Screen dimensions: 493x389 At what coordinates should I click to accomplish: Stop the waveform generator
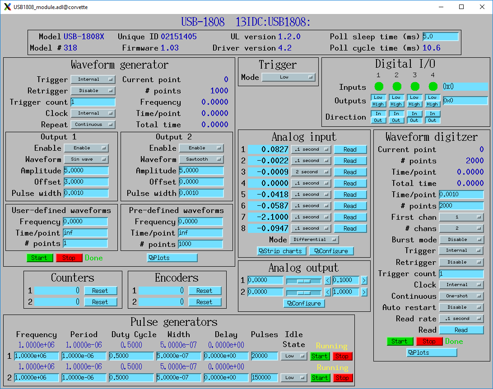click(69, 258)
